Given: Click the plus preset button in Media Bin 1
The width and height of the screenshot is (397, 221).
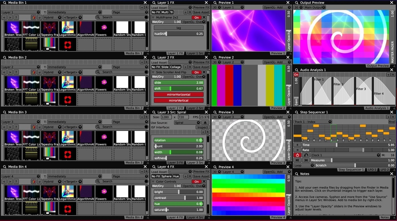Looking at the screenshot, I should pos(142,7).
